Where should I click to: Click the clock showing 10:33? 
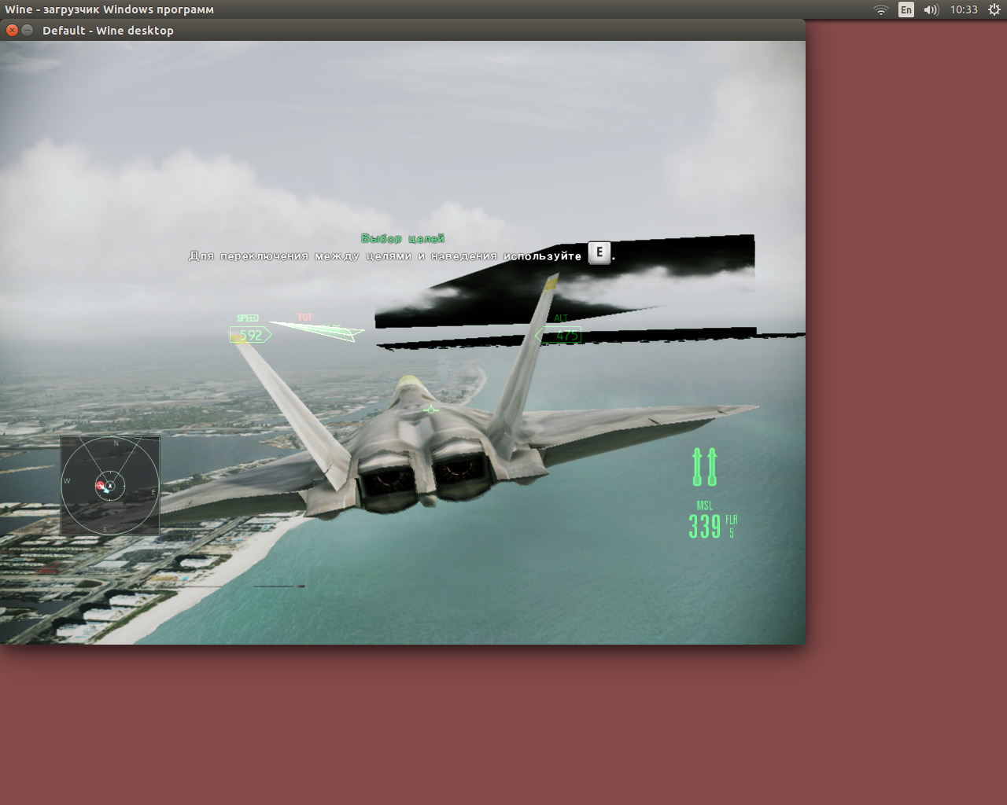pos(963,9)
